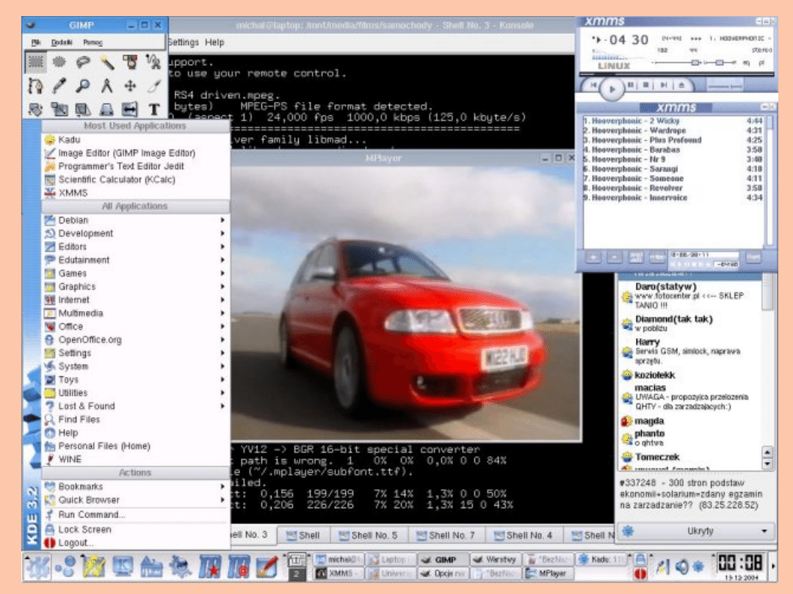Pick the Scale tool in GIMP
Screen dimensions: 793x594
coord(59,109)
